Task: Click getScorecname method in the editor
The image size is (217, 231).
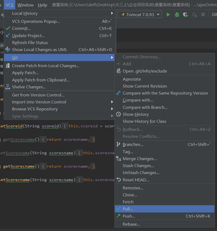Action: click(x=19, y=166)
